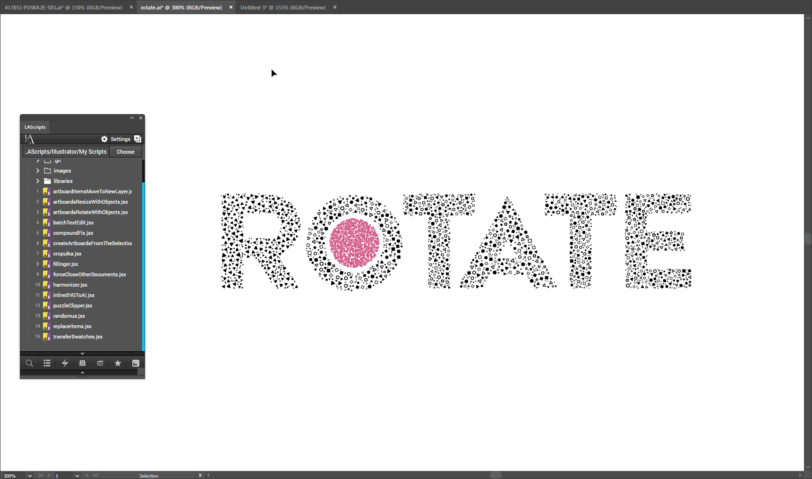Expand the images folder
This screenshot has height=479, width=812.
(x=38, y=171)
